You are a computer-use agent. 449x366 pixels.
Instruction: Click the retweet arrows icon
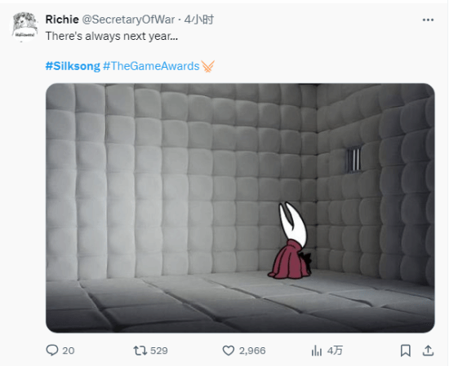click(140, 351)
